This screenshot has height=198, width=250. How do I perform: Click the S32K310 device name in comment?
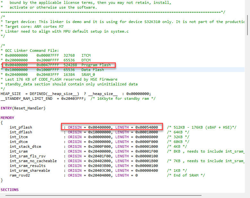152,22
